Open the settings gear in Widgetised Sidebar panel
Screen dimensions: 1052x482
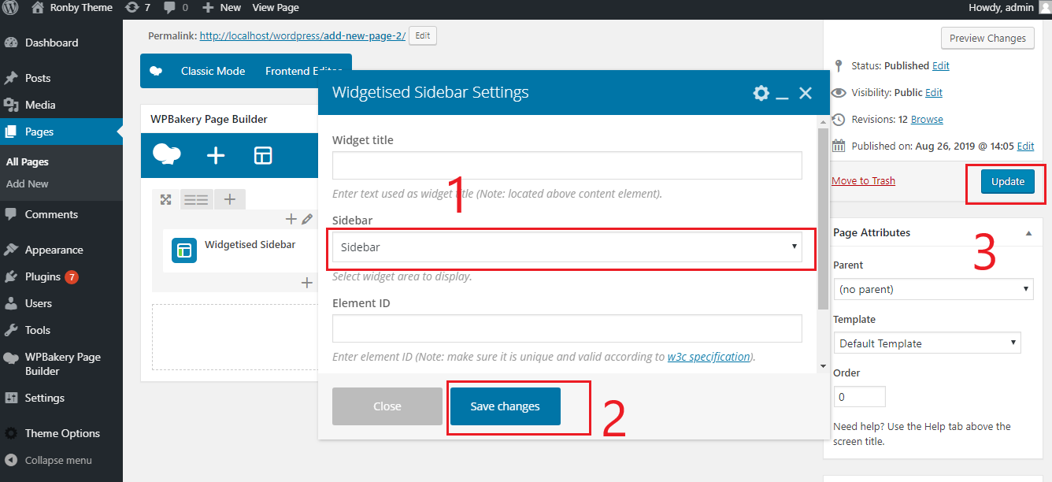click(x=761, y=93)
